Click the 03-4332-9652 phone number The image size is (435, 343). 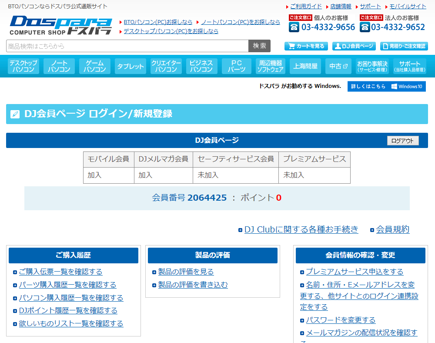[x=398, y=27]
